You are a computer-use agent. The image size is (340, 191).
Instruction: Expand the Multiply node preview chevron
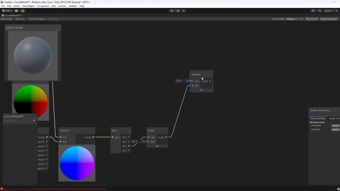click(x=201, y=90)
